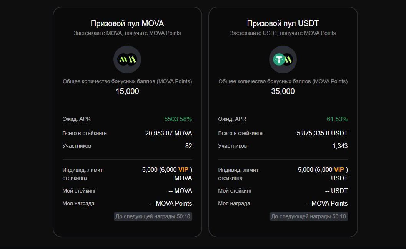Open the 'Призовой пул USDT' card title
Image resolution: width=406 pixels, height=249 pixels.
point(283,23)
